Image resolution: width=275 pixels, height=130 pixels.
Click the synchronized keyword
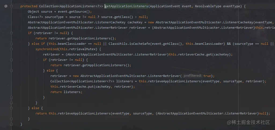(47, 49)
